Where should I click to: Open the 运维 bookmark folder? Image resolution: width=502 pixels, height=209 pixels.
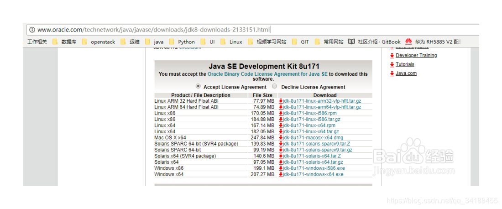(x=130, y=42)
